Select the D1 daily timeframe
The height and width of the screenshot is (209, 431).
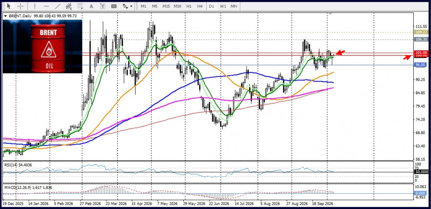211,6
